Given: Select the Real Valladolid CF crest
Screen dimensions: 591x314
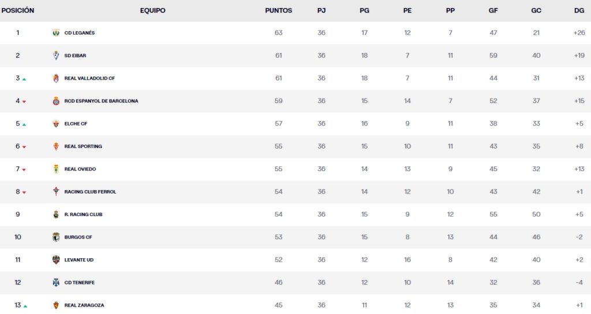Looking at the screenshot, I should click(x=56, y=78).
